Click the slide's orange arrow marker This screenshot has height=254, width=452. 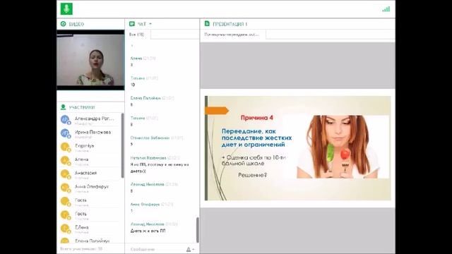pos(217,111)
